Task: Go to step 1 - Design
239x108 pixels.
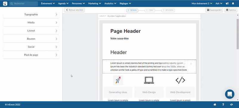Action: (132, 10)
